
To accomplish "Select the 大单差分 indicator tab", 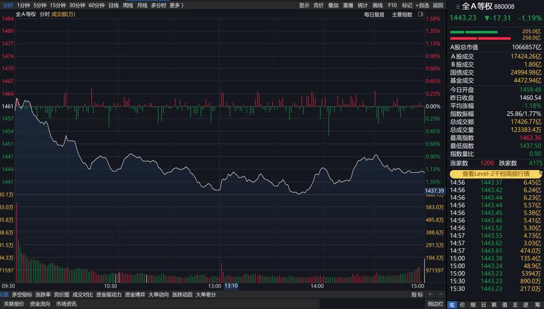I will [206, 294].
